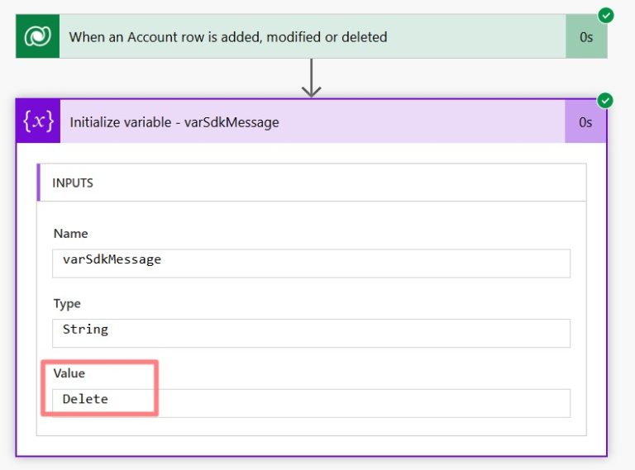Click the 'String' text in Type box
The width and height of the screenshot is (635, 470).
[85, 329]
